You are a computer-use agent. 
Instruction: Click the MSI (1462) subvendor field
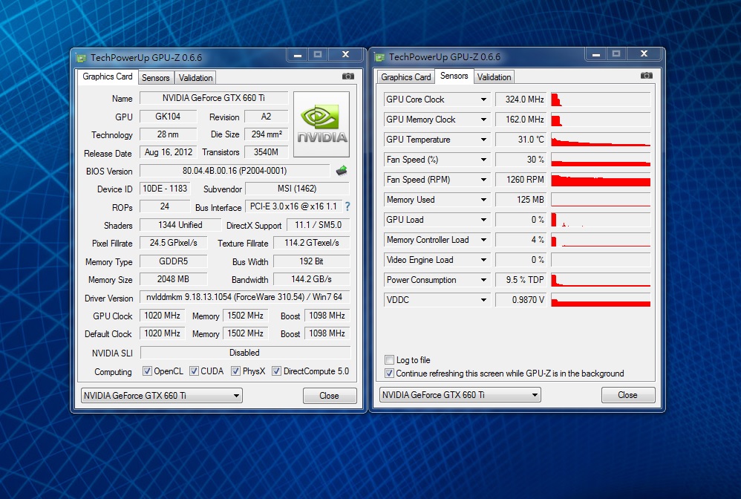297,189
